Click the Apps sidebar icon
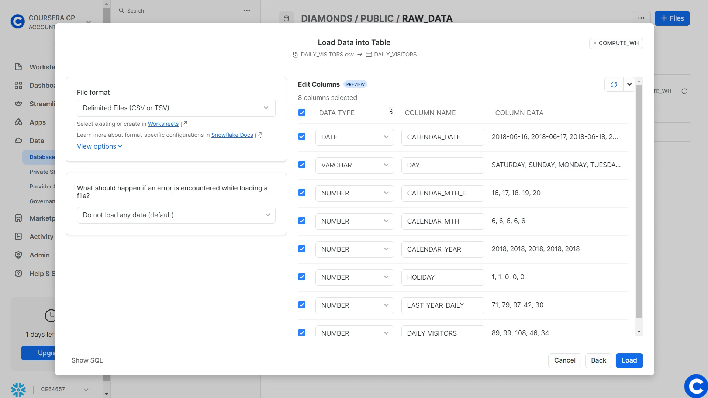The image size is (708, 398). (18, 122)
